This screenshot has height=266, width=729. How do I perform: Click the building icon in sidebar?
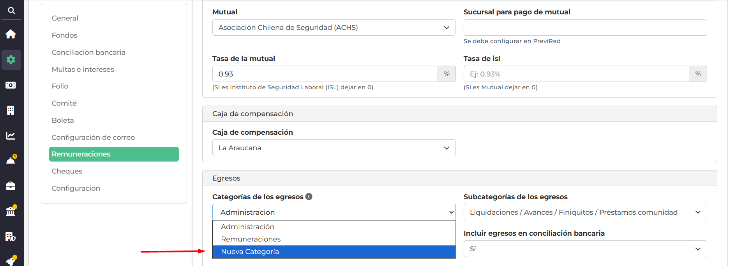pos(11,110)
